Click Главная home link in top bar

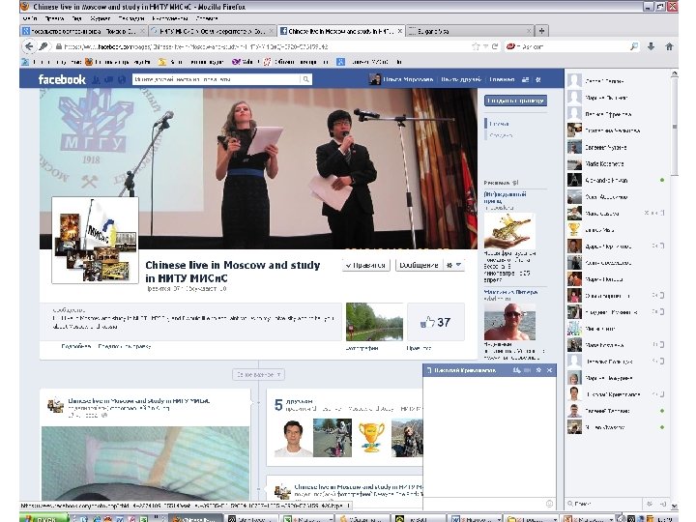(502, 79)
